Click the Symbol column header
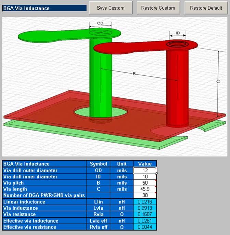 (98, 164)
